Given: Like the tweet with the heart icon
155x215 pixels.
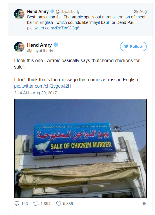Looking at the screenshot, I should click(x=59, y=204).
